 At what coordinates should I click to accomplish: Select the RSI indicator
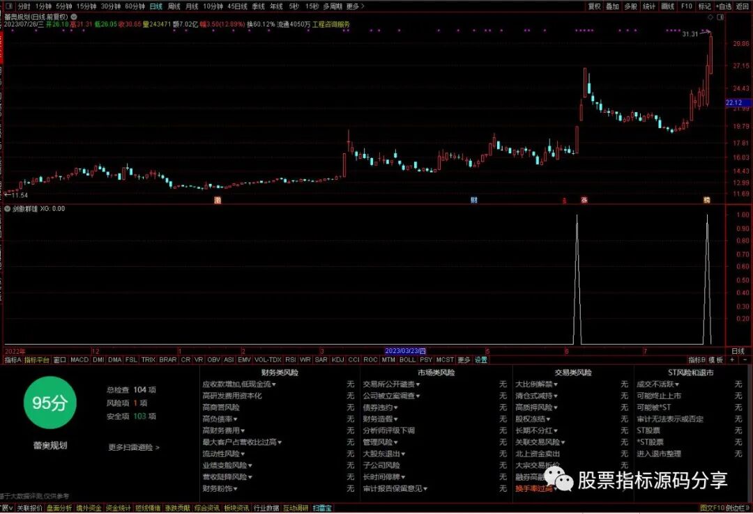click(291, 360)
